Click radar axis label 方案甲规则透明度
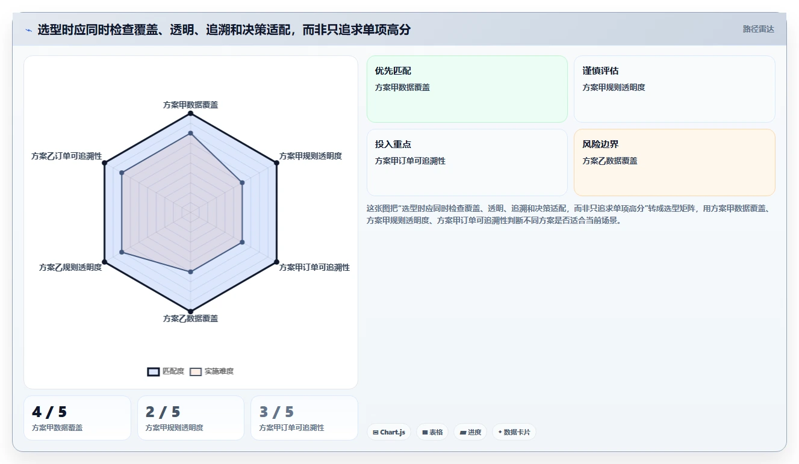The image size is (799, 464). 311,156
